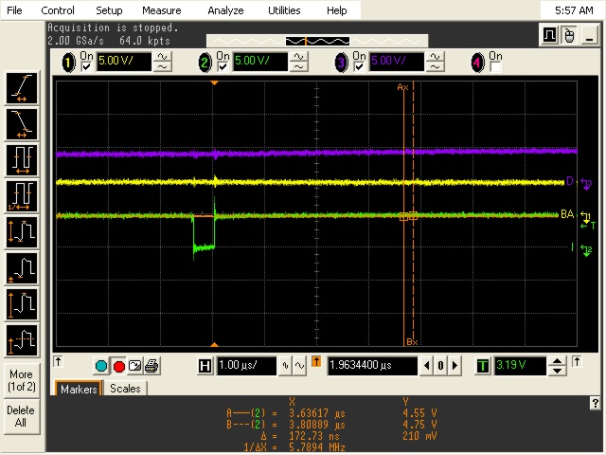Screen dimensions: 606x455
Task: Click channel 2 5.00 V/ scale field
Action: (x=260, y=62)
